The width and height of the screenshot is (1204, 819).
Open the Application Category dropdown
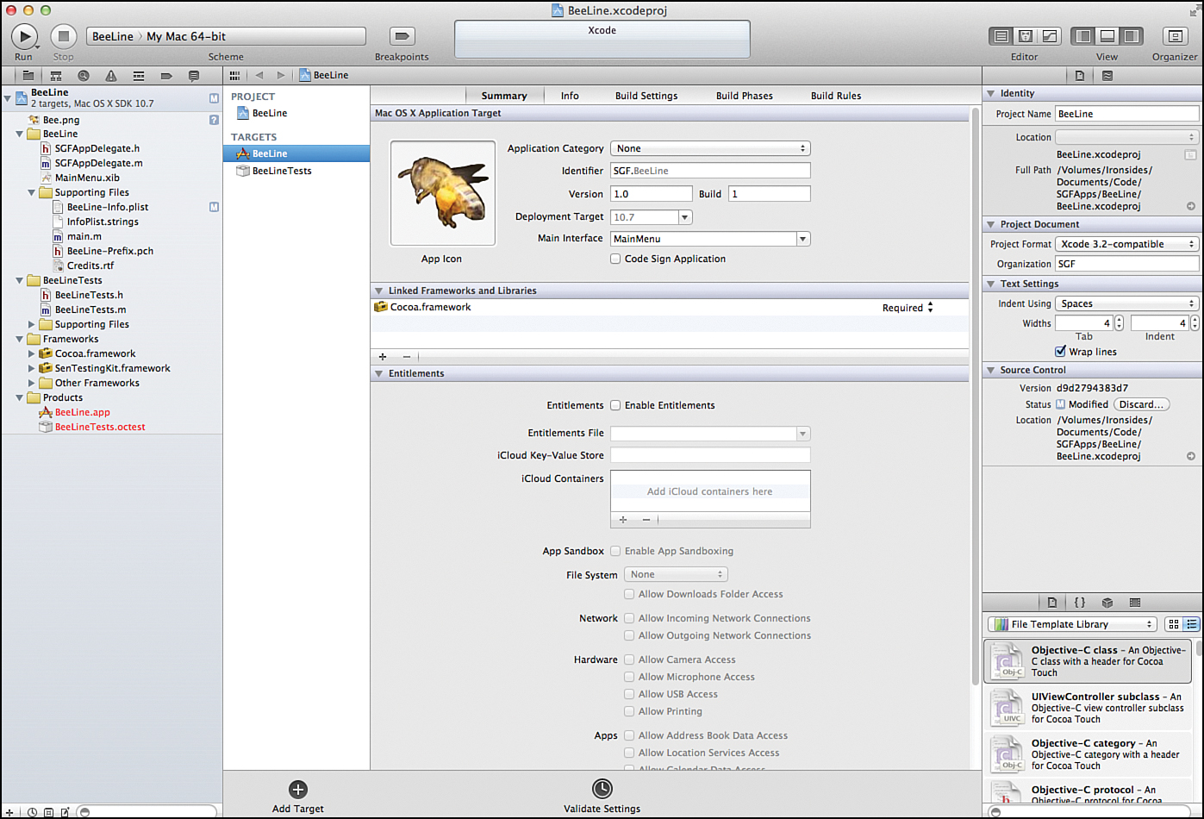710,148
